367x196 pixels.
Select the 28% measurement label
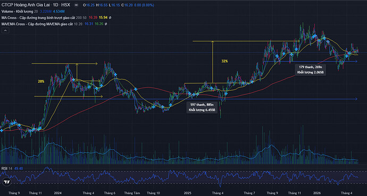41,82
